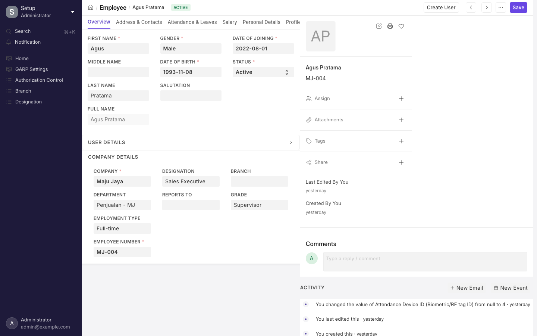The height and width of the screenshot is (336, 537).
Task: Collapse the Company Details section header
Action: [191, 157]
